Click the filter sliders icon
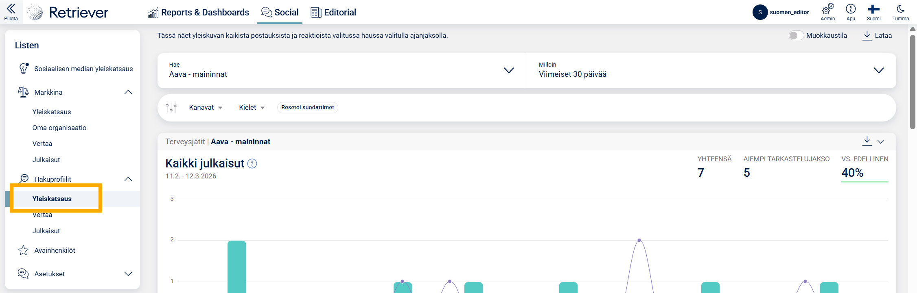The height and width of the screenshot is (293, 917). [171, 108]
